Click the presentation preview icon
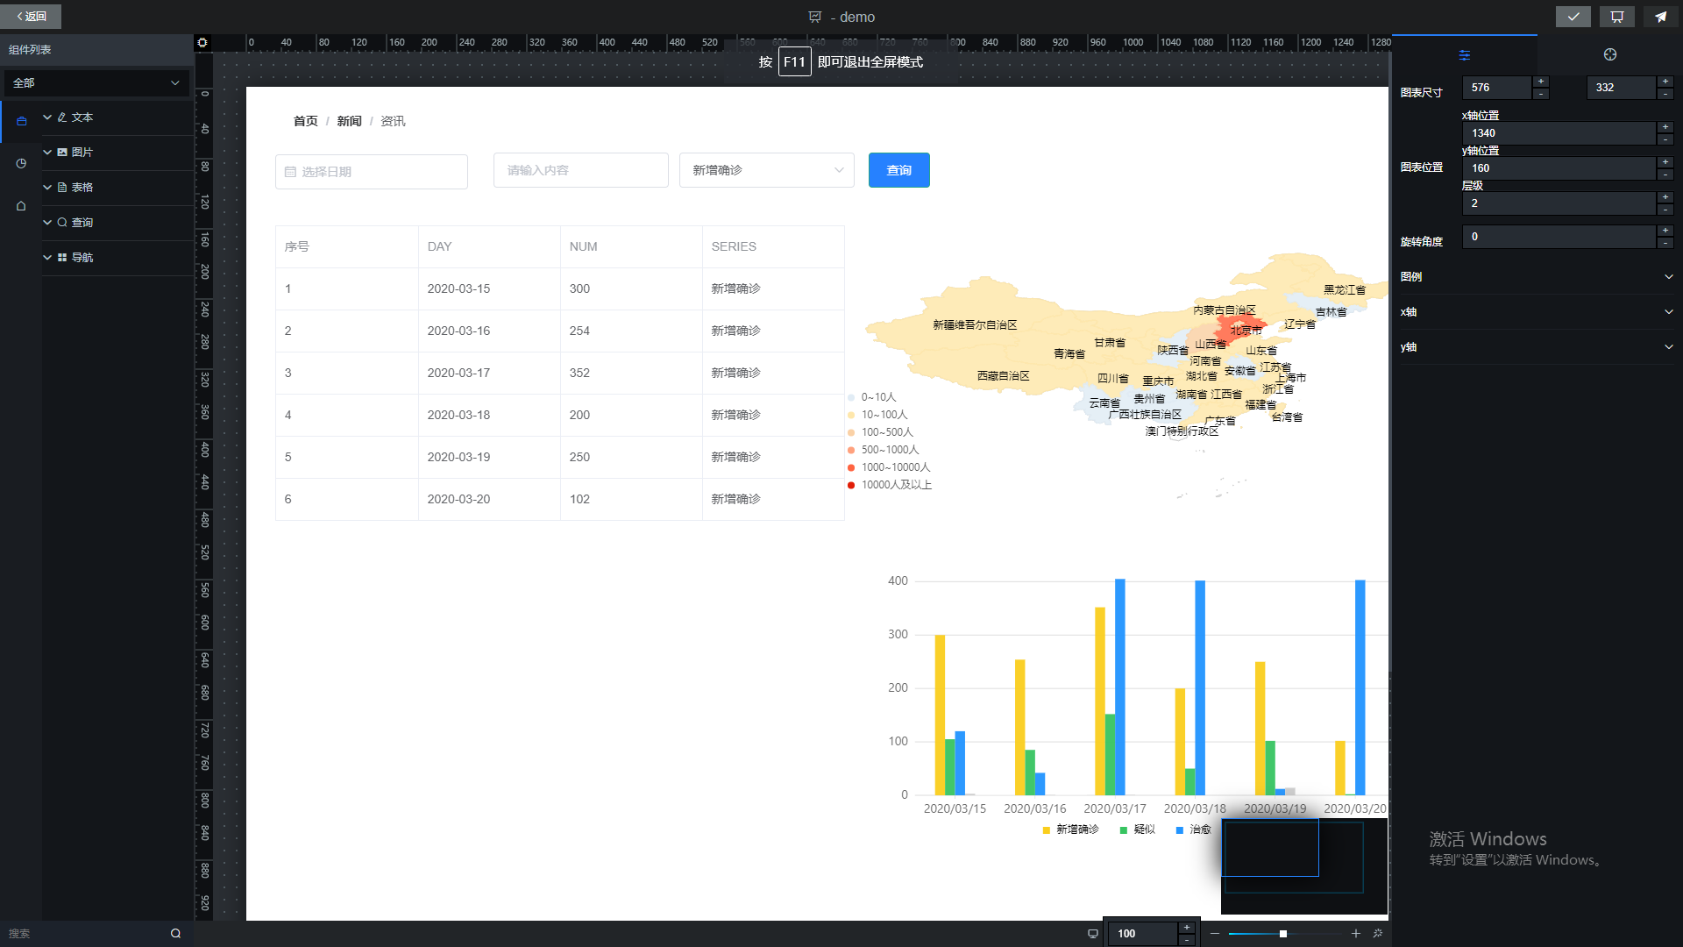The width and height of the screenshot is (1683, 947). pyautogui.click(x=1616, y=17)
